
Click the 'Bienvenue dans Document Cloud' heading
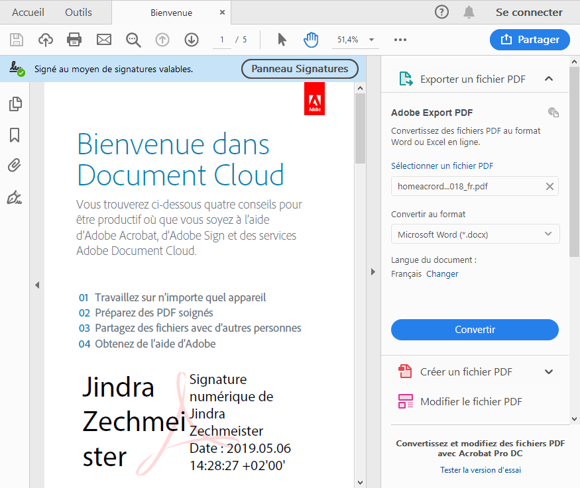click(x=180, y=159)
